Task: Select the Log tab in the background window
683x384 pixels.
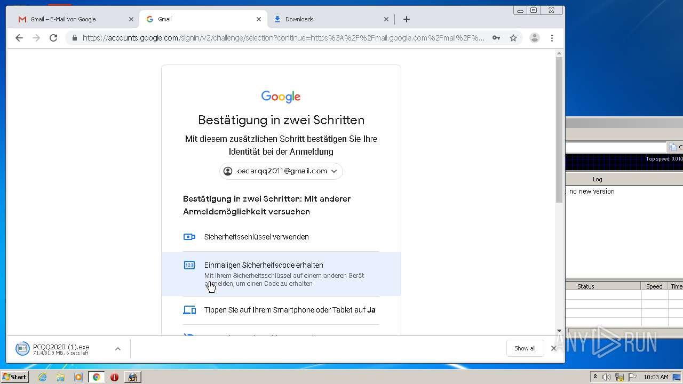Action: point(597,179)
